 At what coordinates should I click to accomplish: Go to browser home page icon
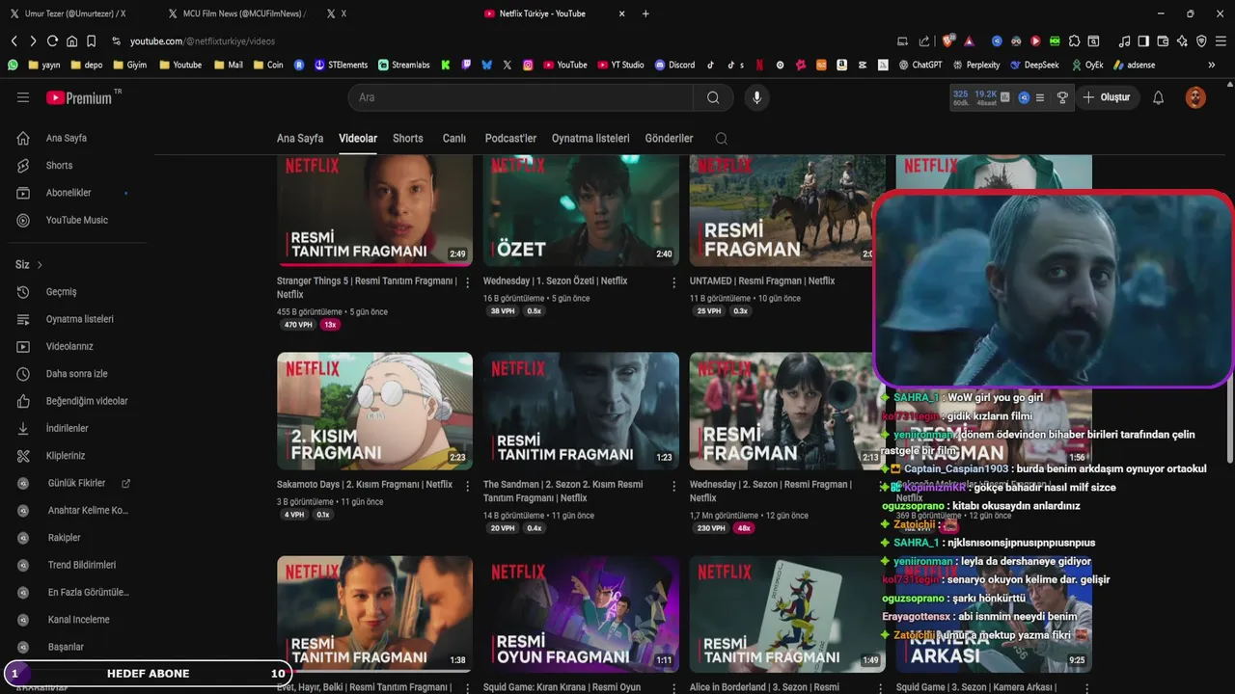pos(71,41)
